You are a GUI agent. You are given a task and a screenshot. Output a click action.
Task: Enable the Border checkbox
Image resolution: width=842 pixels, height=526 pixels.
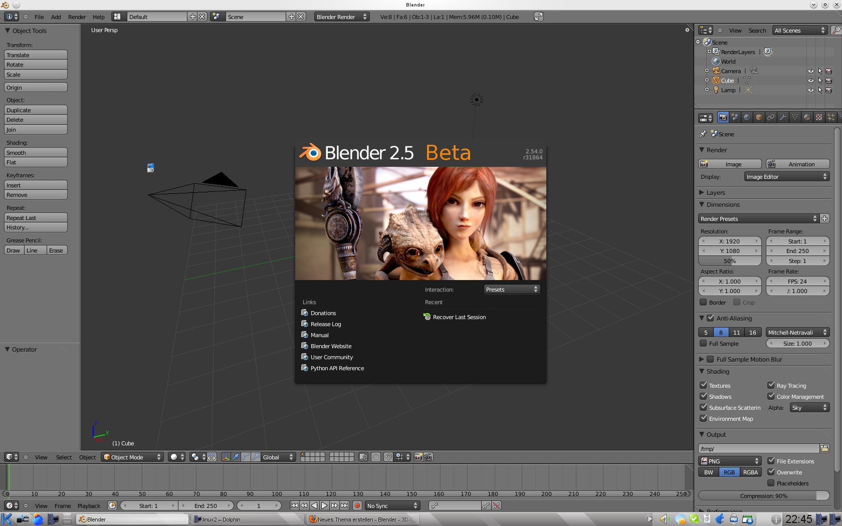pyautogui.click(x=704, y=303)
